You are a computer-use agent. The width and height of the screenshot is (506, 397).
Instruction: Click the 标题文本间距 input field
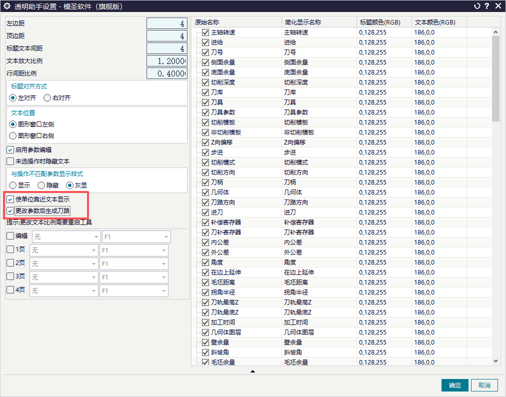[167, 48]
